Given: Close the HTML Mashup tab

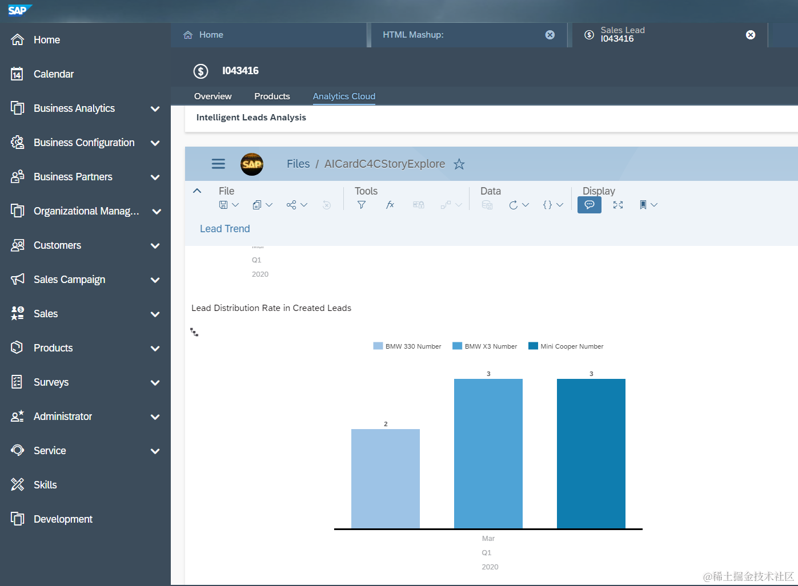Looking at the screenshot, I should (550, 35).
